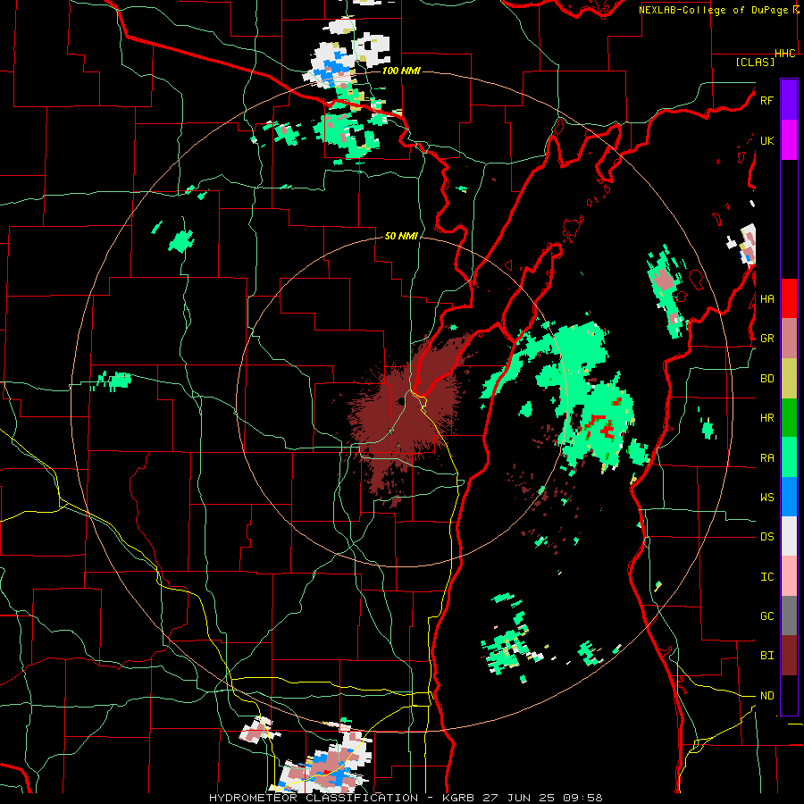
Task: Click the WS blue legend swatch
Action: pos(789,497)
